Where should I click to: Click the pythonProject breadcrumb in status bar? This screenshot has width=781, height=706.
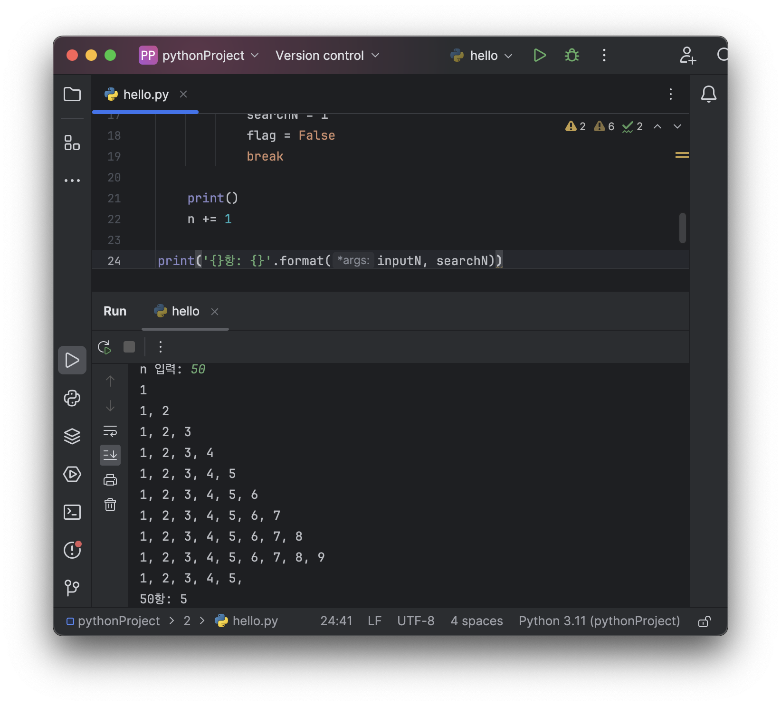[x=113, y=621]
